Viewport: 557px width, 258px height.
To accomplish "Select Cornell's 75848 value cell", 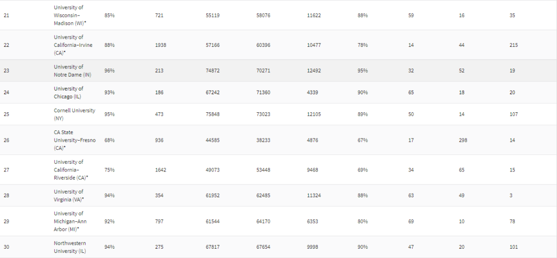I will [212, 114].
